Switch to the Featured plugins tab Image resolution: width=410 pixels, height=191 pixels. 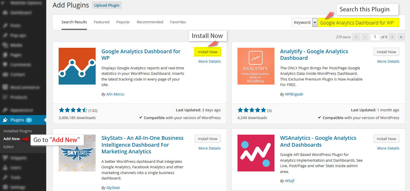tap(101, 22)
